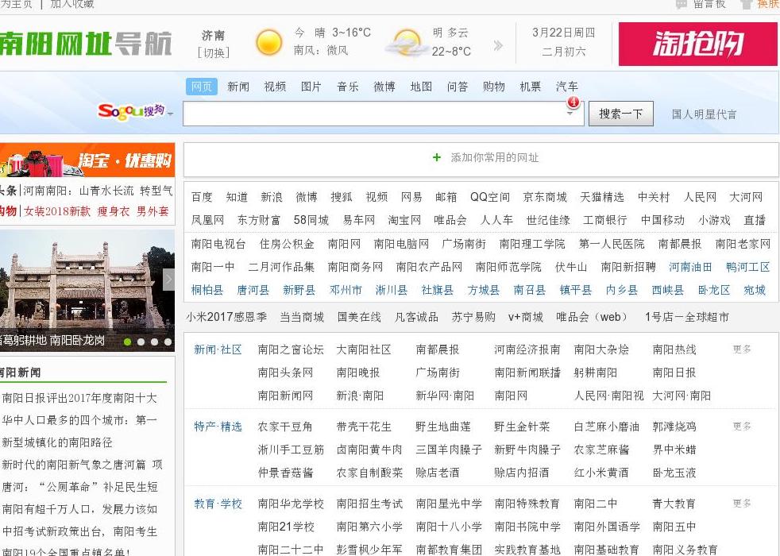Open the 卧龙区 link
This screenshot has width=780, height=556.
(x=714, y=290)
